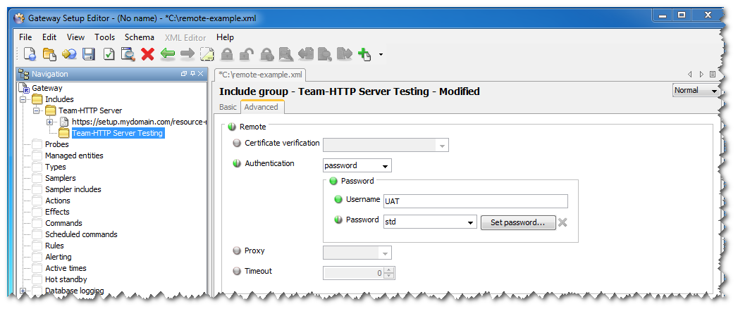Open the Authentication type dropdown
Viewport: 738px width, 311px height.
(357, 166)
